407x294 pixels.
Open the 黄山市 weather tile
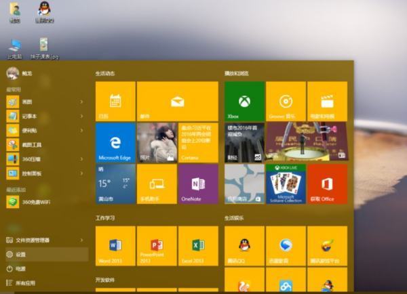115,184
